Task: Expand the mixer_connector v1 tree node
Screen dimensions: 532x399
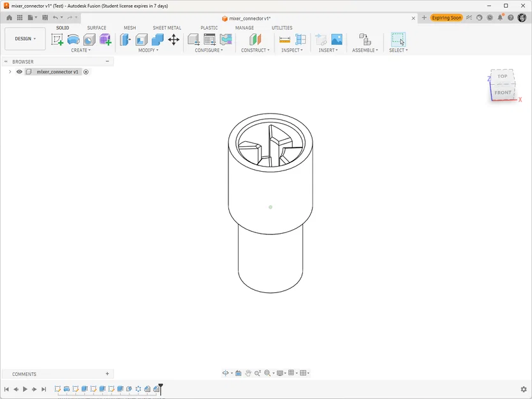Action: click(10, 72)
